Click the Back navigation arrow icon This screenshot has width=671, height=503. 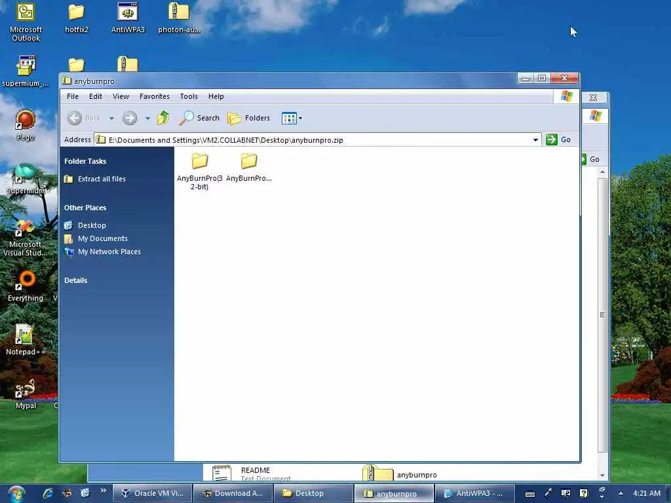tap(75, 118)
